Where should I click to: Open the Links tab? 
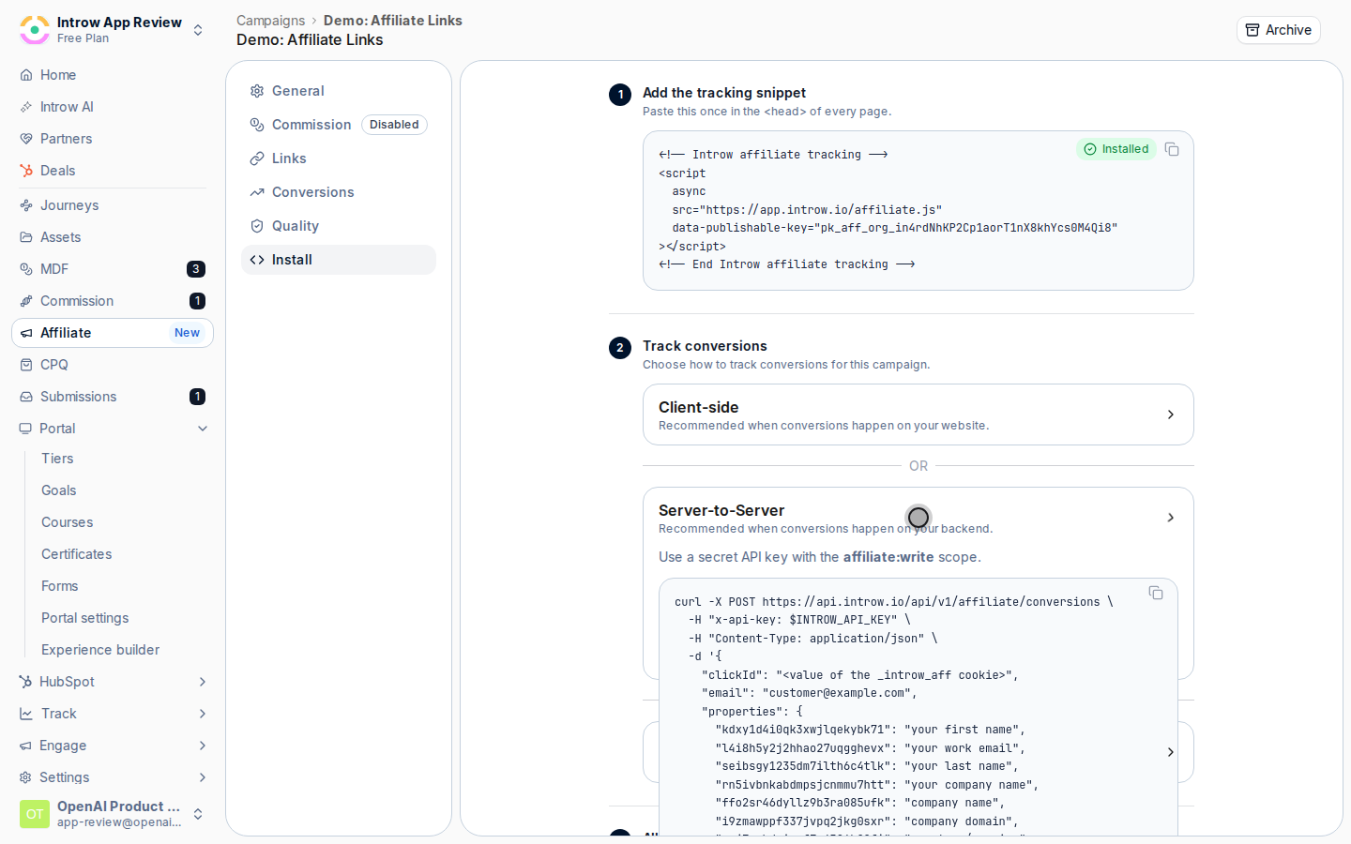click(x=339, y=158)
